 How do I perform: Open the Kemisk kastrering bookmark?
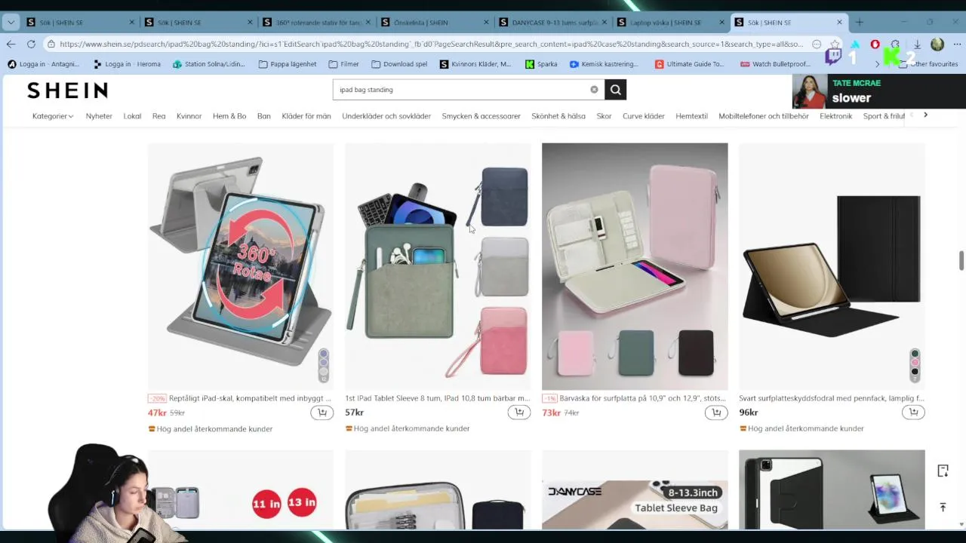[604, 64]
